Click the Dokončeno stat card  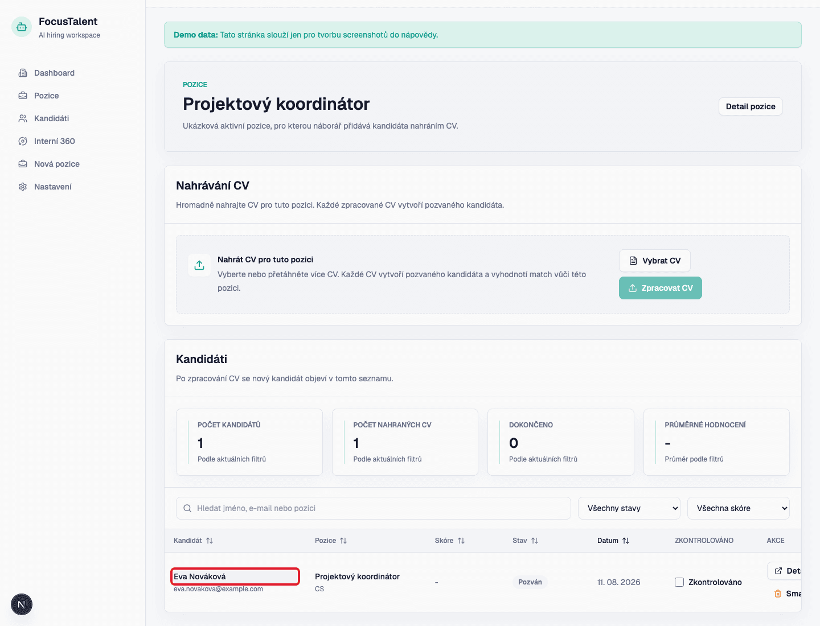click(561, 442)
